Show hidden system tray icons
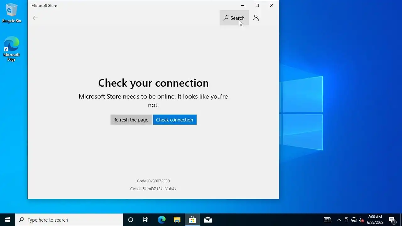Image resolution: width=402 pixels, height=226 pixels. [x=339, y=220]
